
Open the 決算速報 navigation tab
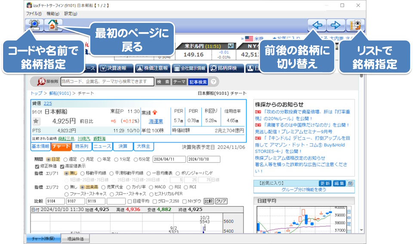click(x=117, y=68)
